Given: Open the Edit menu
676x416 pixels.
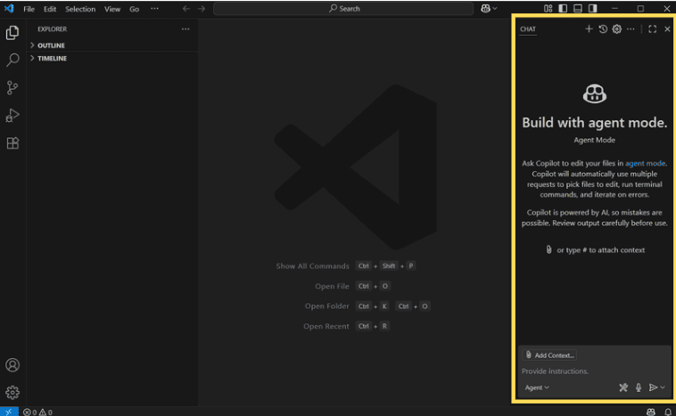Looking at the screenshot, I should coord(50,9).
